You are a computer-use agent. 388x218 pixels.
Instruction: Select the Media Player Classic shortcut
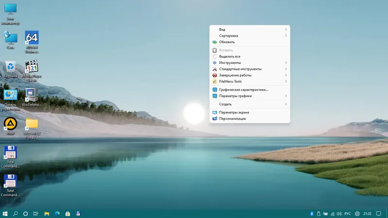coord(32,71)
